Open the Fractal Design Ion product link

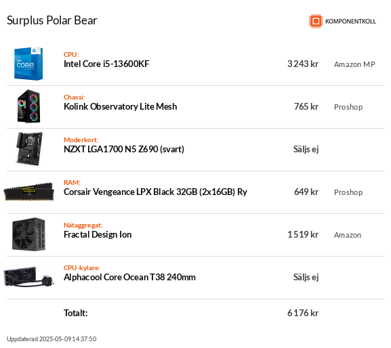pyautogui.click(x=98, y=235)
